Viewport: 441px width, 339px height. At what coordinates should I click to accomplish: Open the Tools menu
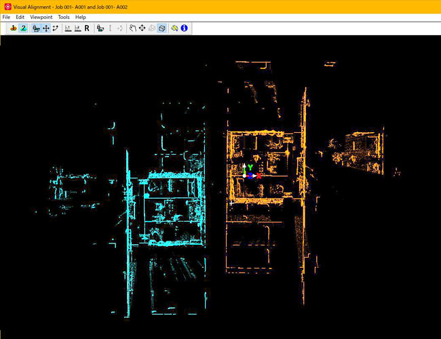tap(64, 17)
